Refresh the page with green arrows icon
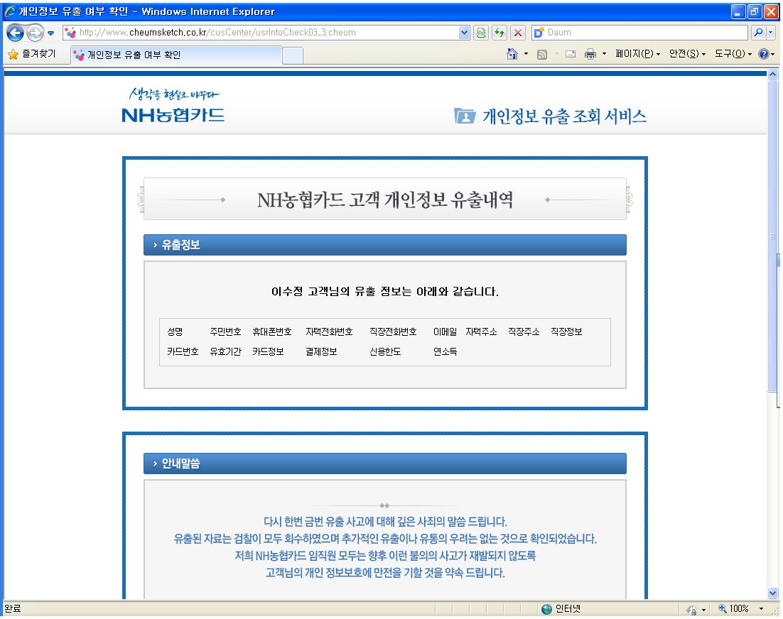This screenshot has width=783, height=619. (499, 33)
